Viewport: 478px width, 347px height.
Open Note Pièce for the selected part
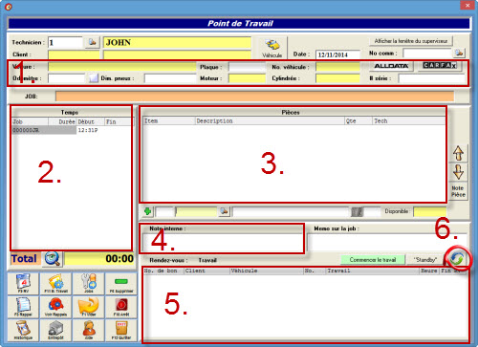pos(458,191)
